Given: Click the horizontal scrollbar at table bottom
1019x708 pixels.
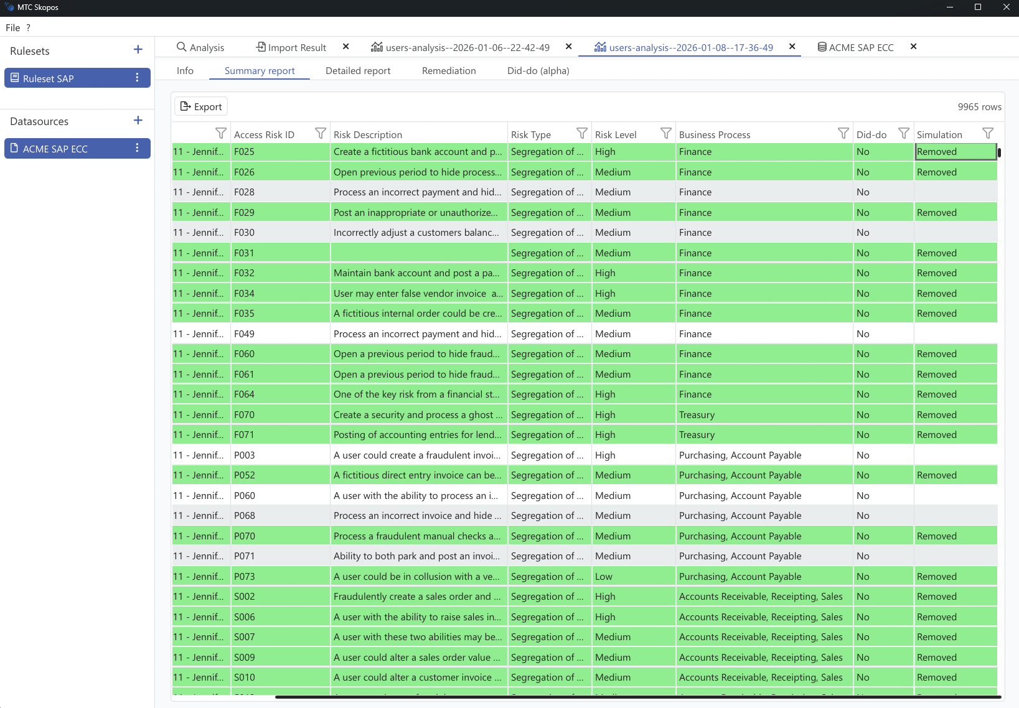Looking at the screenshot, I should point(637,697).
